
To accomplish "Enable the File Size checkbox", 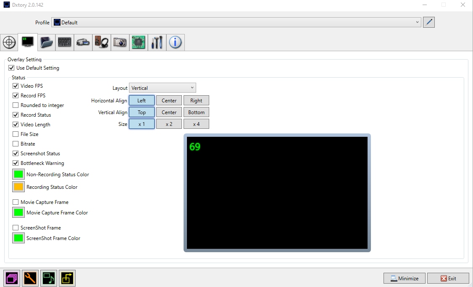I will 16,134.
